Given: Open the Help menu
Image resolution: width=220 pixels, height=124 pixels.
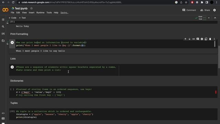Looking at the screenshot, I should click(56, 13).
